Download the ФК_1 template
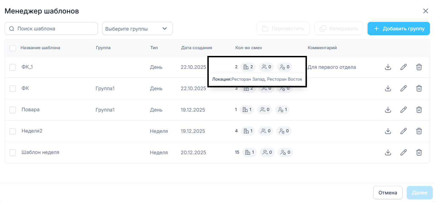435x202 pixels. tap(388, 67)
